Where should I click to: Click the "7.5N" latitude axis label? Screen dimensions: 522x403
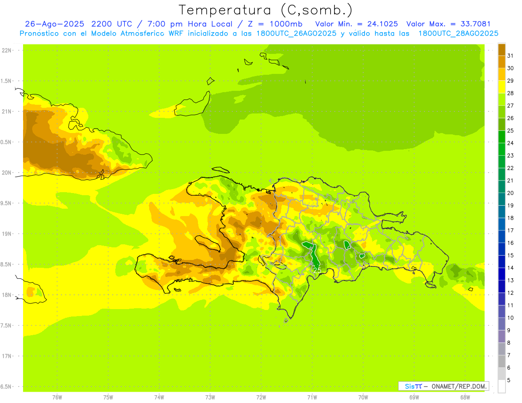[x=7, y=326]
